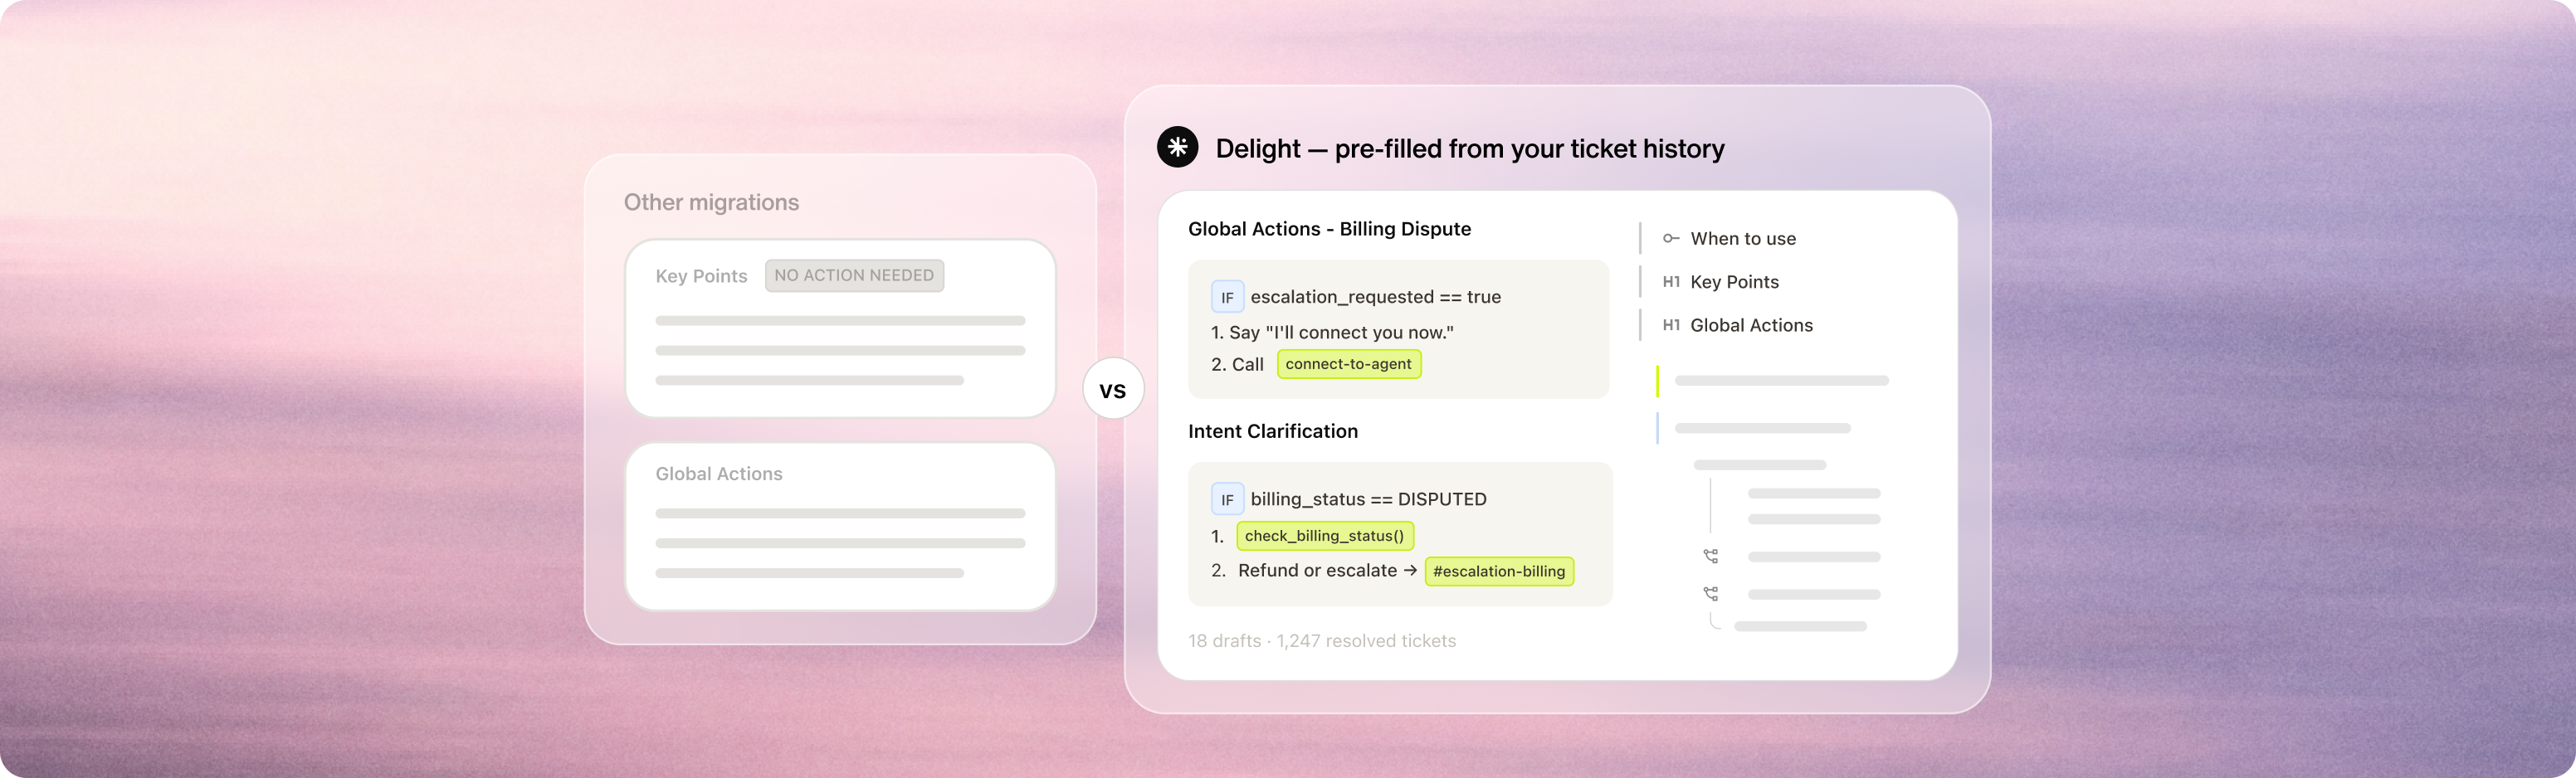Jump to When to use section
The width and height of the screenshot is (2576, 778).
click(x=1742, y=238)
